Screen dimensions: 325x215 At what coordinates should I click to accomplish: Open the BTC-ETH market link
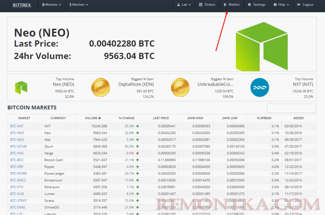[x=17, y=187]
